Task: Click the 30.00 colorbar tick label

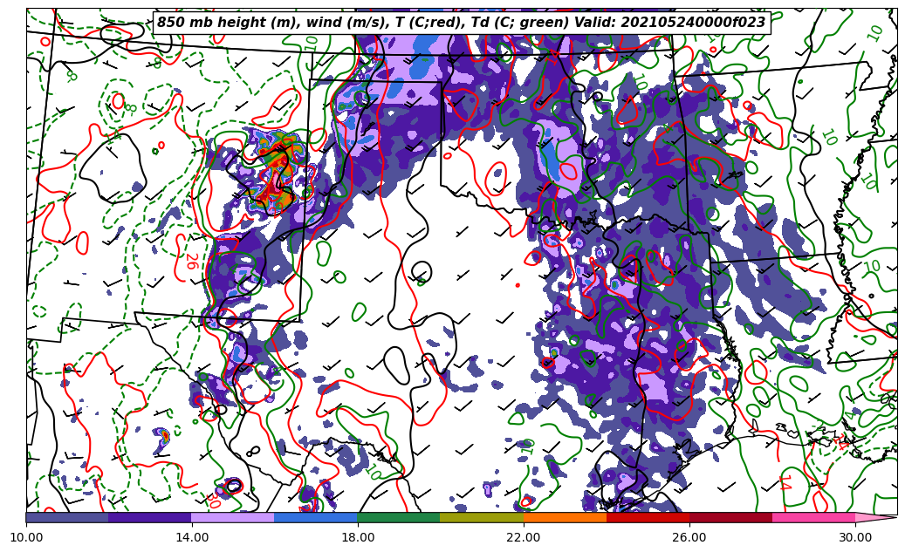Action: tap(855, 537)
